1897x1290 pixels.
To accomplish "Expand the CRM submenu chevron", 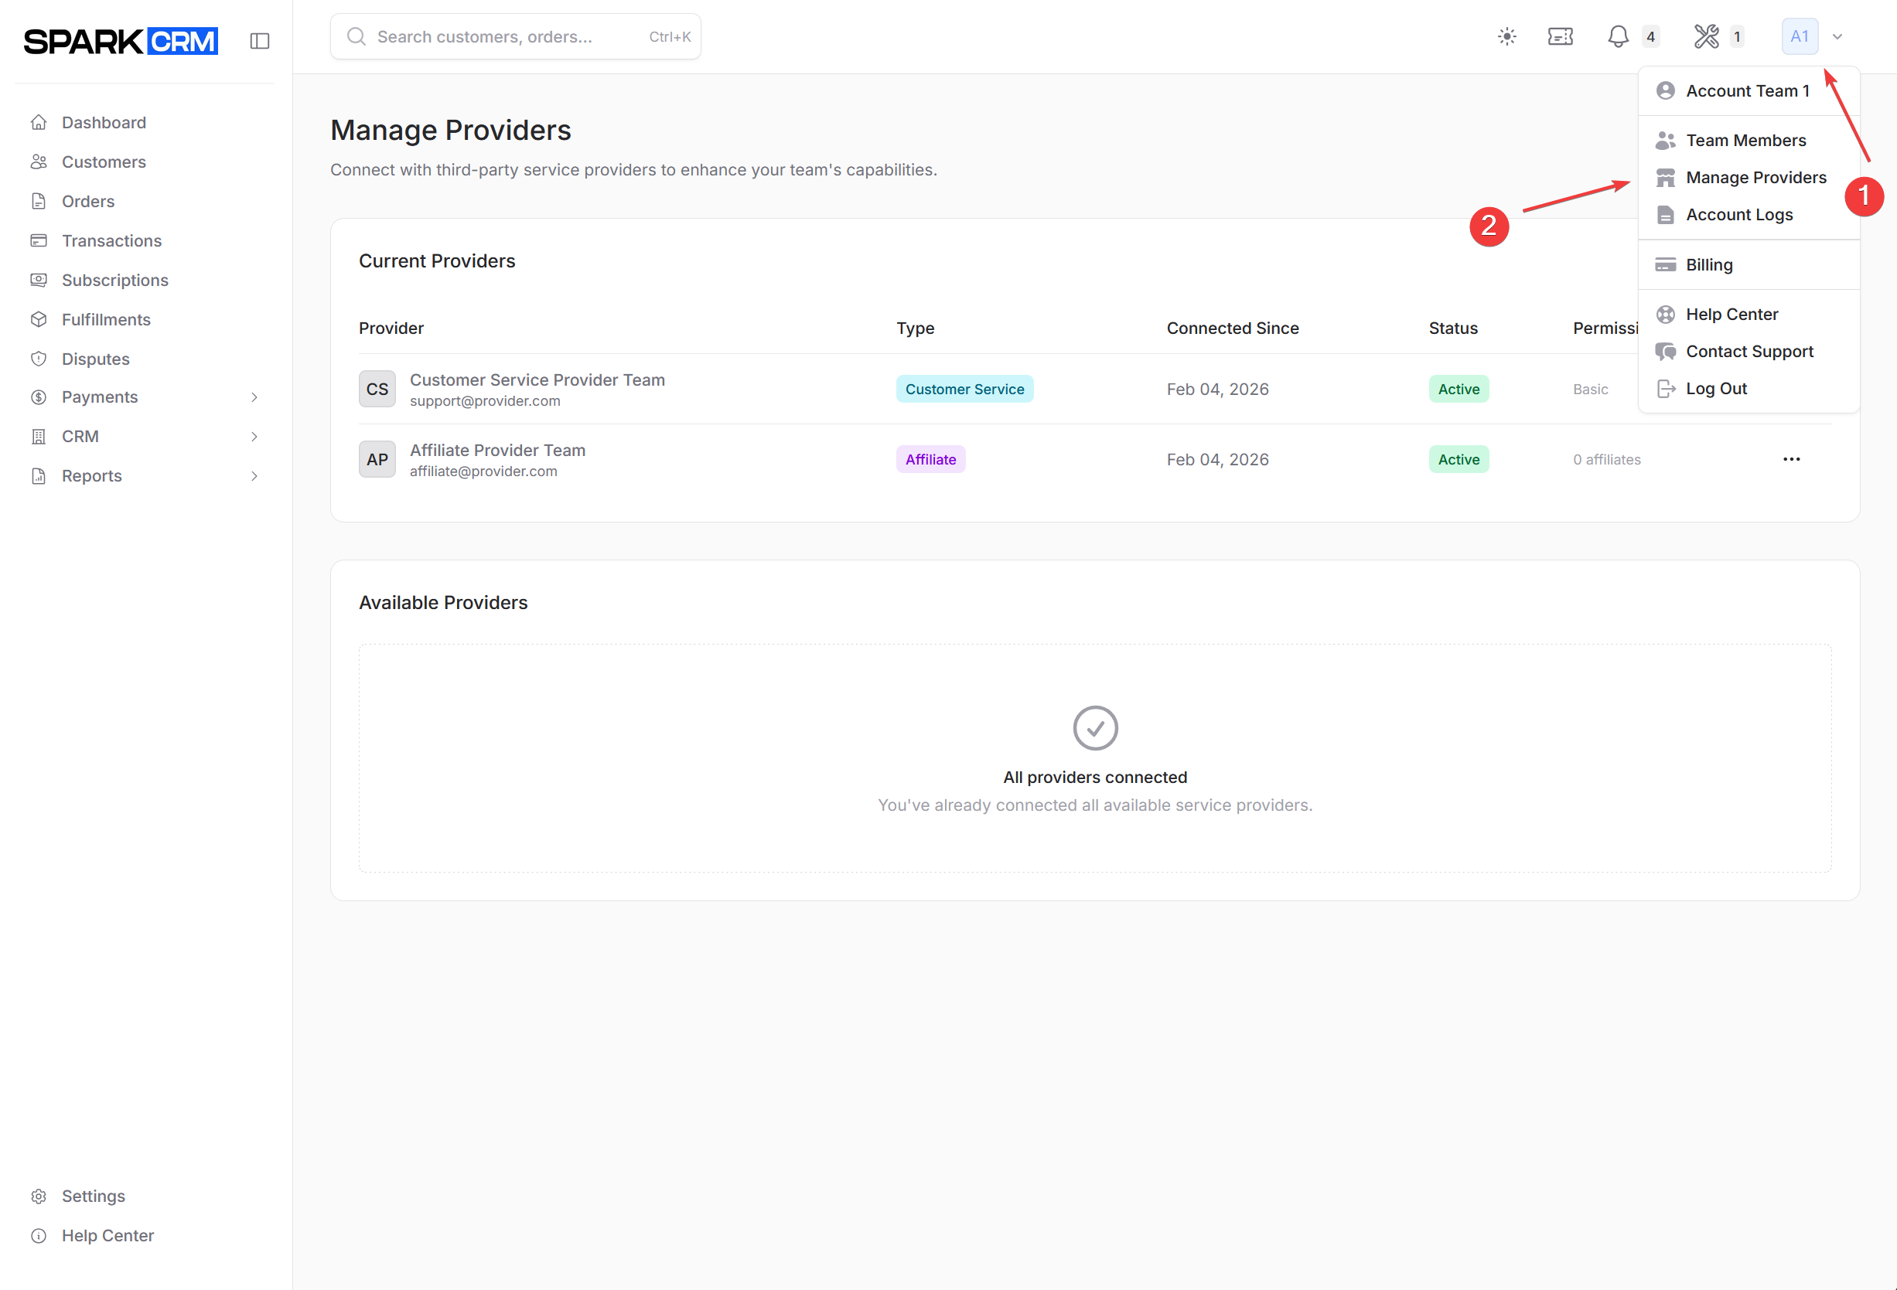I will pos(254,437).
